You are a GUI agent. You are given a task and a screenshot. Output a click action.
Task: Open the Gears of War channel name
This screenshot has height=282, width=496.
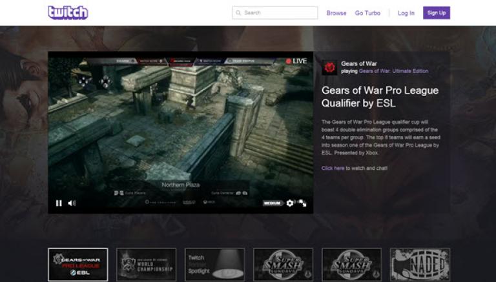pos(358,63)
